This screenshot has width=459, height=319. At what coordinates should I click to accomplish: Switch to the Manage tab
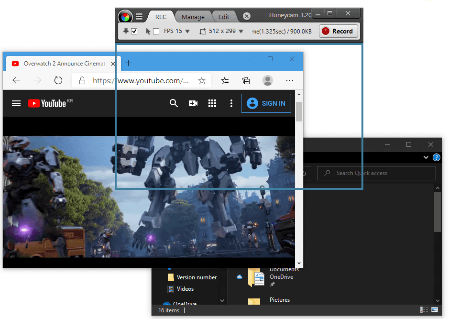click(x=193, y=17)
